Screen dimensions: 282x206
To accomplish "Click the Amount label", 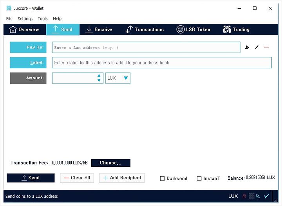I will [28, 78].
